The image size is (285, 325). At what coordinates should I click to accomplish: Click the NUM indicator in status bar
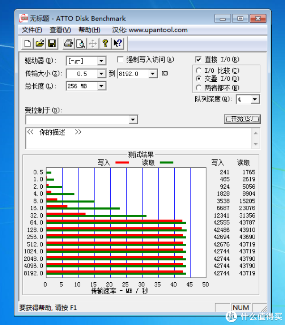click(241, 307)
